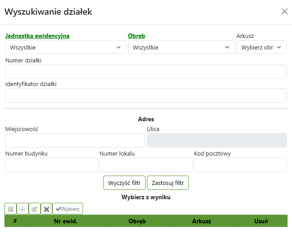Click the bold X remove icon
Image resolution: width=292 pixels, height=238 pixels.
(x=46, y=209)
